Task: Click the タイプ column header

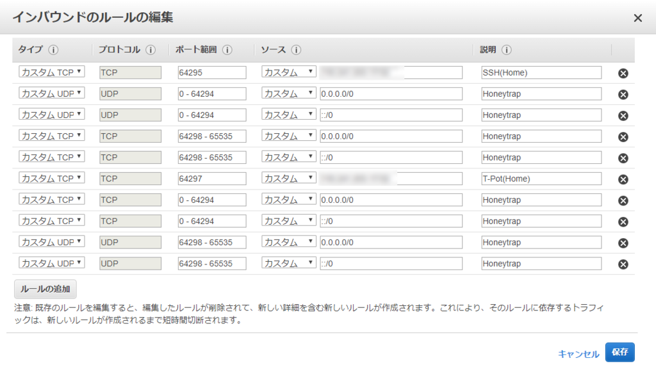Action: pyautogui.click(x=31, y=50)
